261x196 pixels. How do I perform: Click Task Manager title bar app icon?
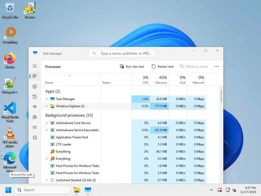click(35, 53)
